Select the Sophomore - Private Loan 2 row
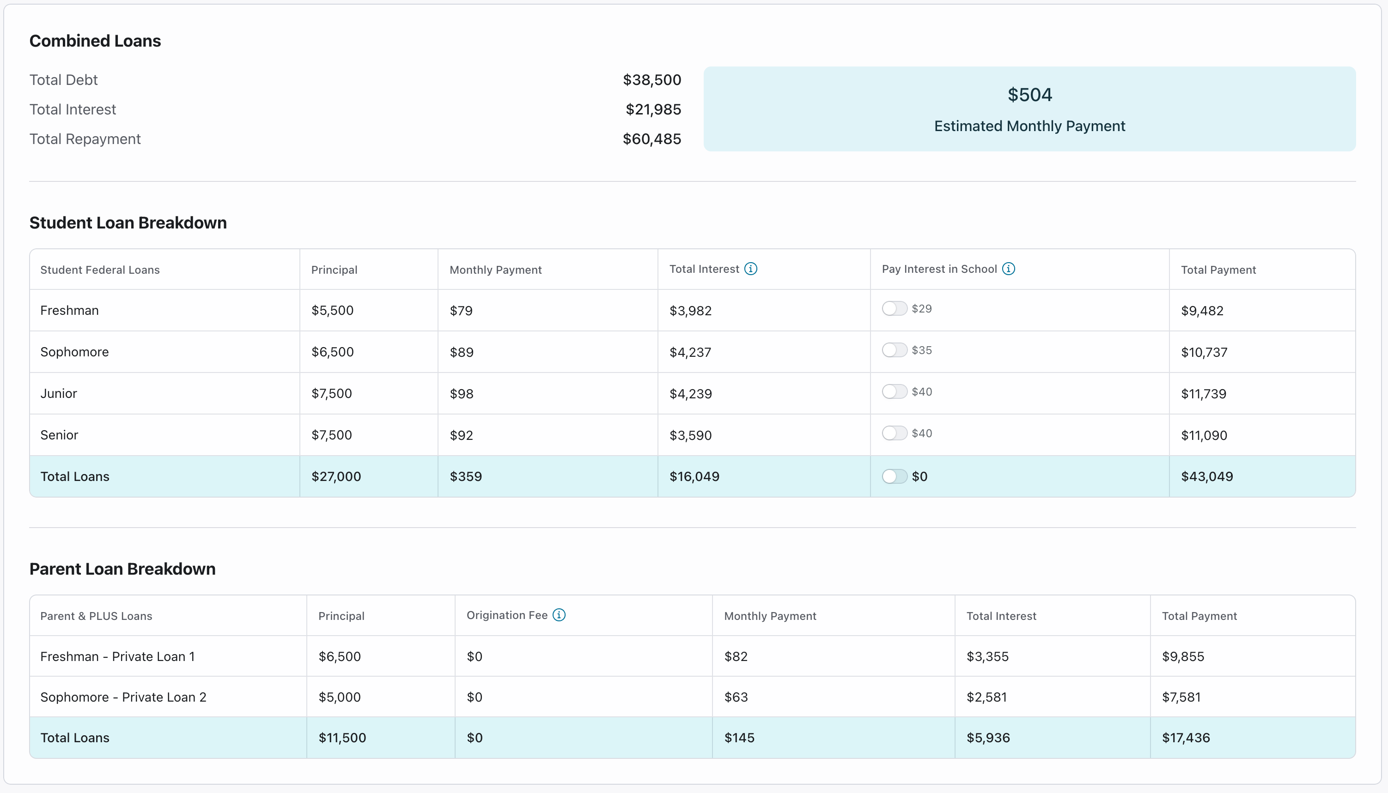The height and width of the screenshot is (793, 1388). (123, 697)
